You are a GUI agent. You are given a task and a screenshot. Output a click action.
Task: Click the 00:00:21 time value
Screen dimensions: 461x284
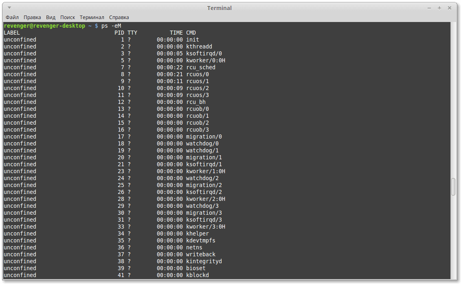(x=170, y=74)
